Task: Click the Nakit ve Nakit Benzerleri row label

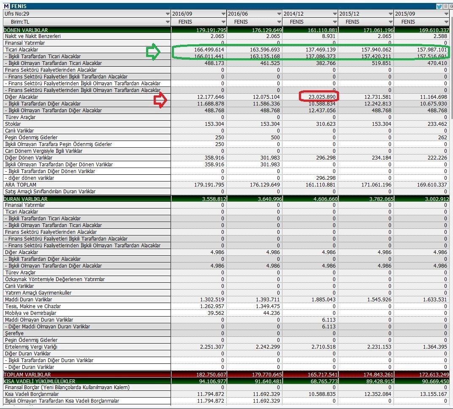Action: pos(33,36)
